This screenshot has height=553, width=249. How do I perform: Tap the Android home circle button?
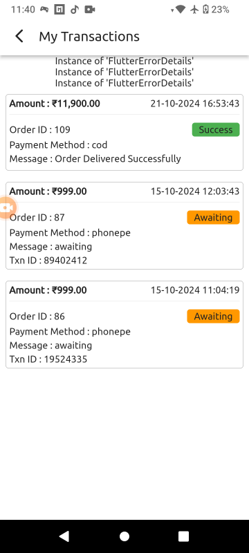[x=124, y=536]
